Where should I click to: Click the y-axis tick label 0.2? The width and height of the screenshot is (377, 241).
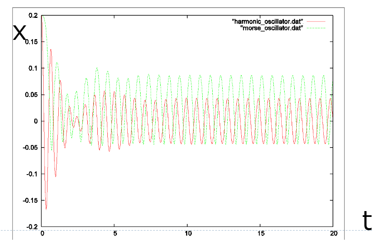point(33,16)
